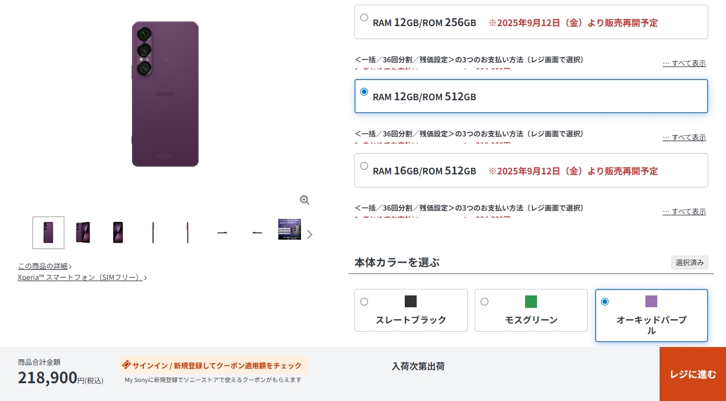726x401 pixels.
Task: Proceed with the レジに進む button
Action: (693, 374)
